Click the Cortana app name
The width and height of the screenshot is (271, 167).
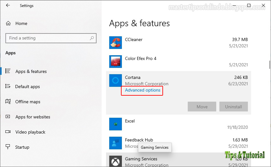[x=133, y=78]
